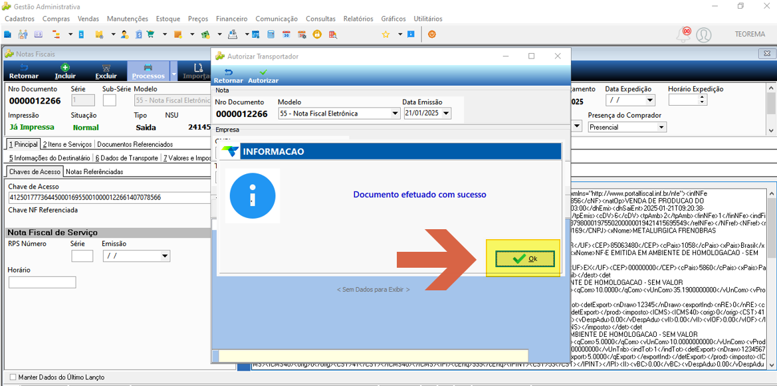777x386 pixels.
Task: Click the Horário field under Nota Fiscal de Serviço
Action: pyautogui.click(x=42, y=282)
